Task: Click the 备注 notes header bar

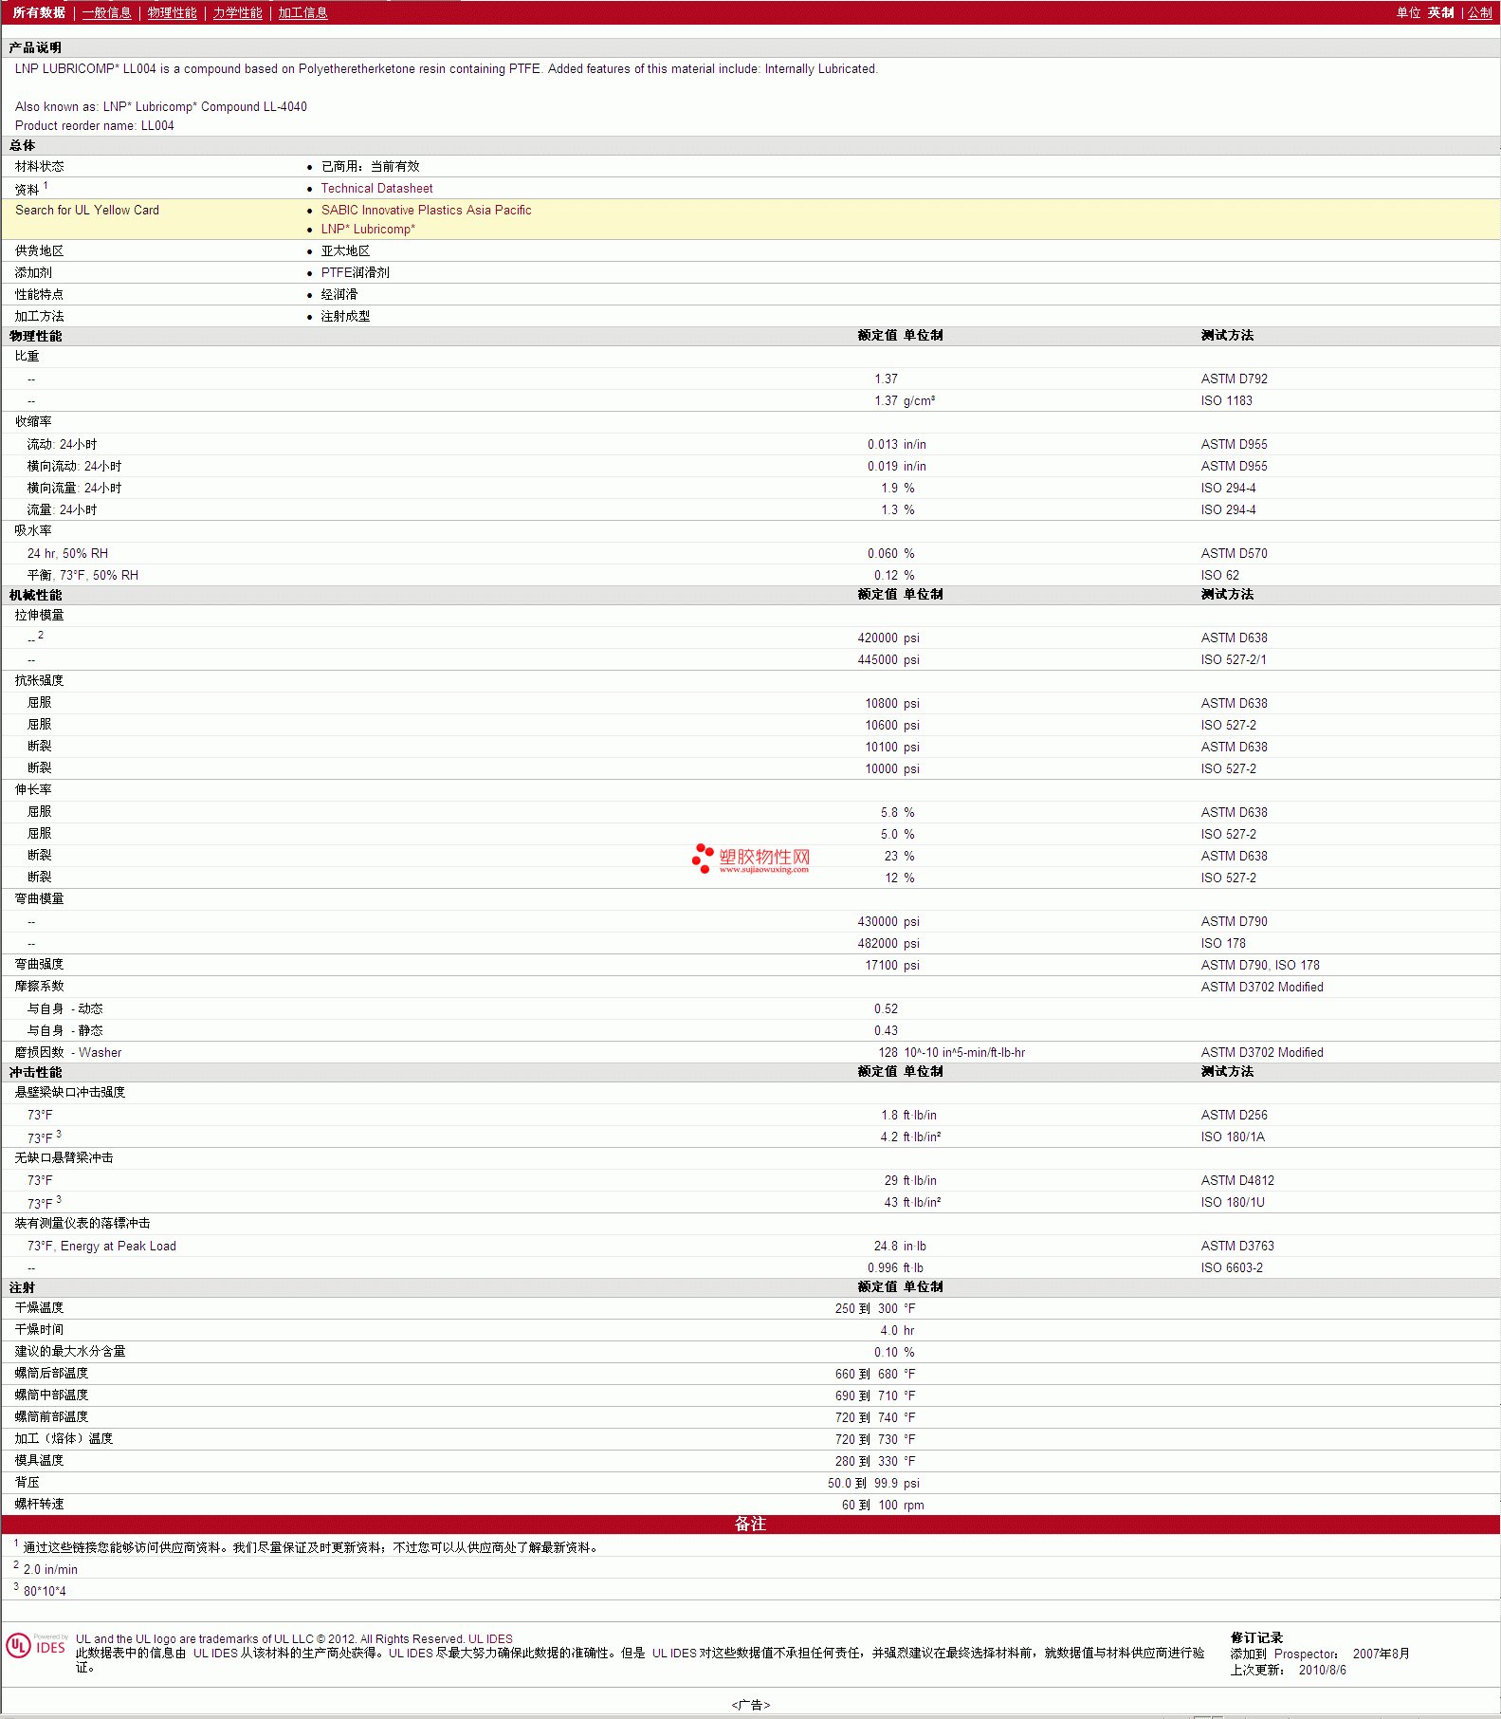Action: click(750, 1525)
